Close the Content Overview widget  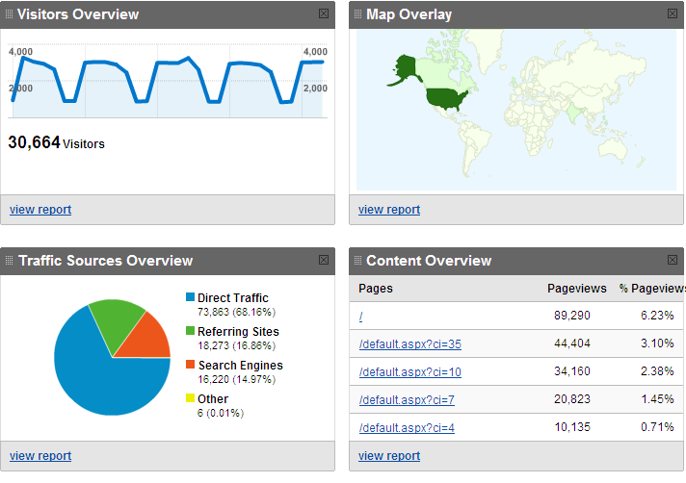673,260
